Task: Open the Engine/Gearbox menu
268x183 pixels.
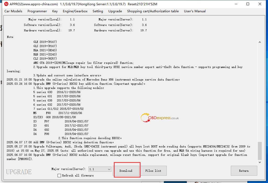Action: (x=75, y=11)
